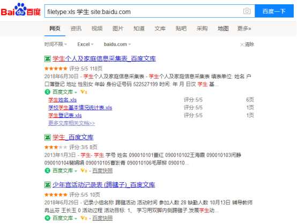This screenshot has height=224, width=297.
Task: Open 百度快照 under 少年宫 result
Action: [x=102, y=218]
